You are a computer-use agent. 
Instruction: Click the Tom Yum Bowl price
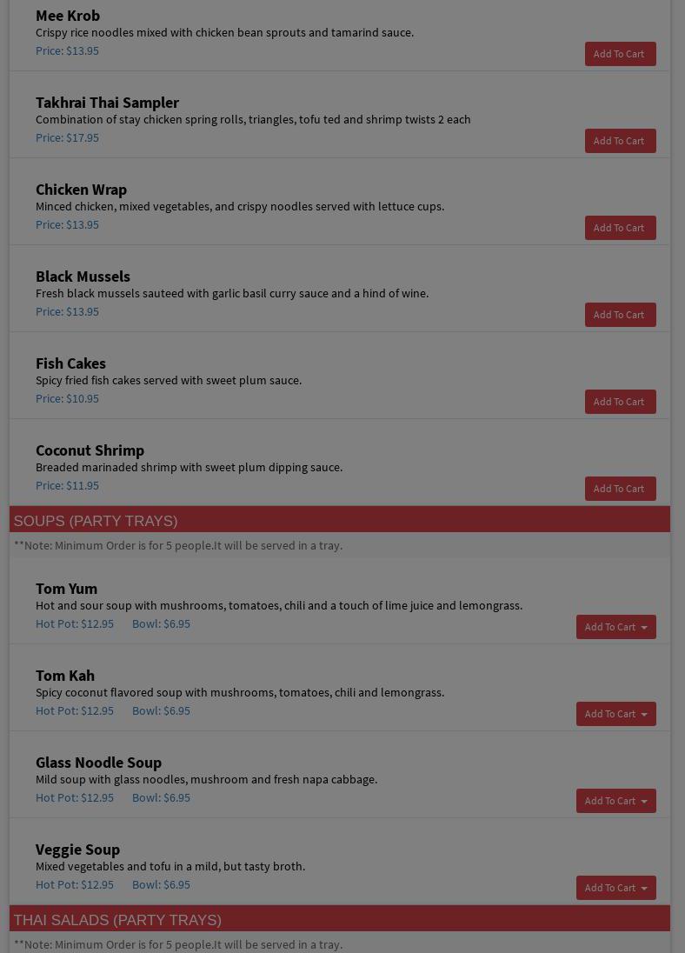pyautogui.click(x=161, y=623)
